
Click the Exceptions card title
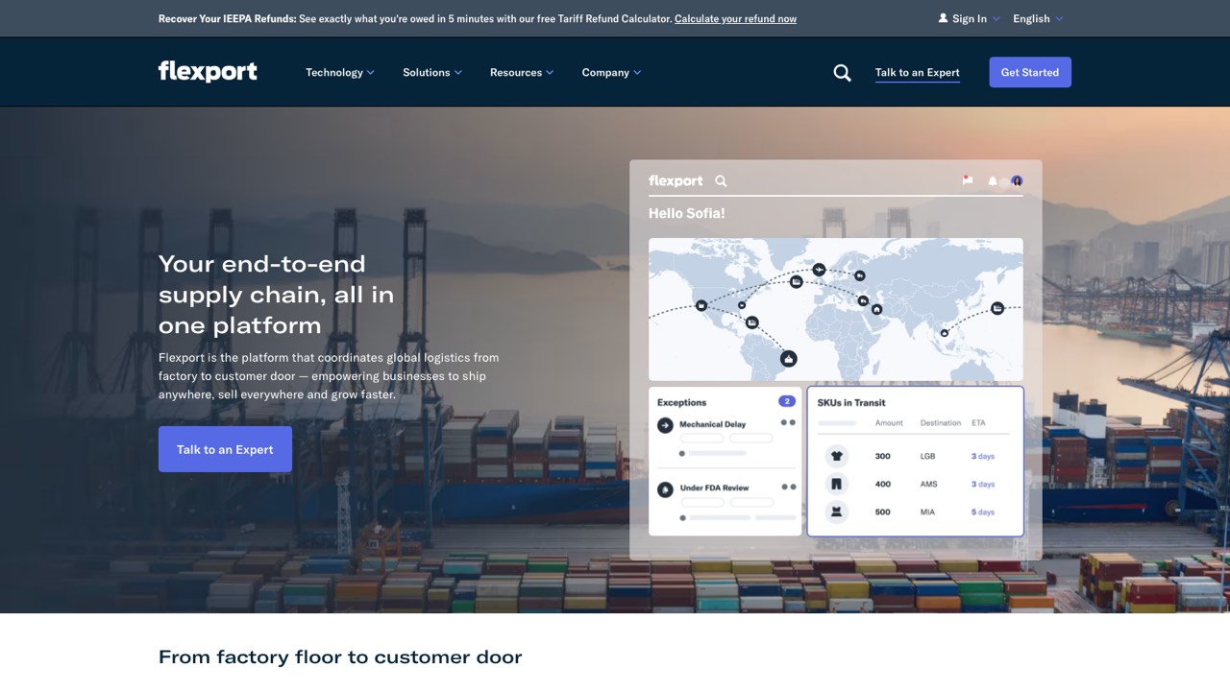[x=682, y=402]
